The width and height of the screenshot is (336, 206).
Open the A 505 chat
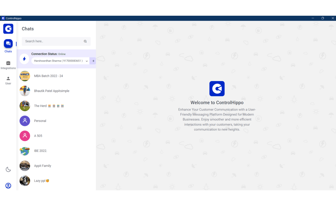pyautogui.click(x=56, y=136)
